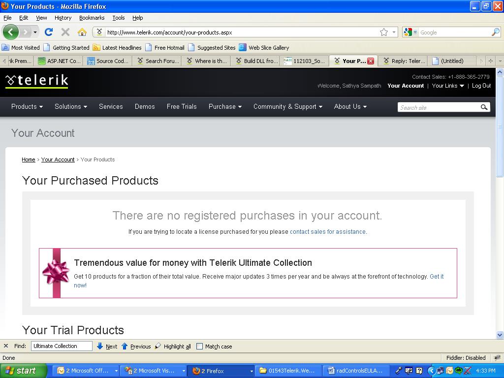Close the Your Products tab
This screenshot has width=504, height=378.
371,61
